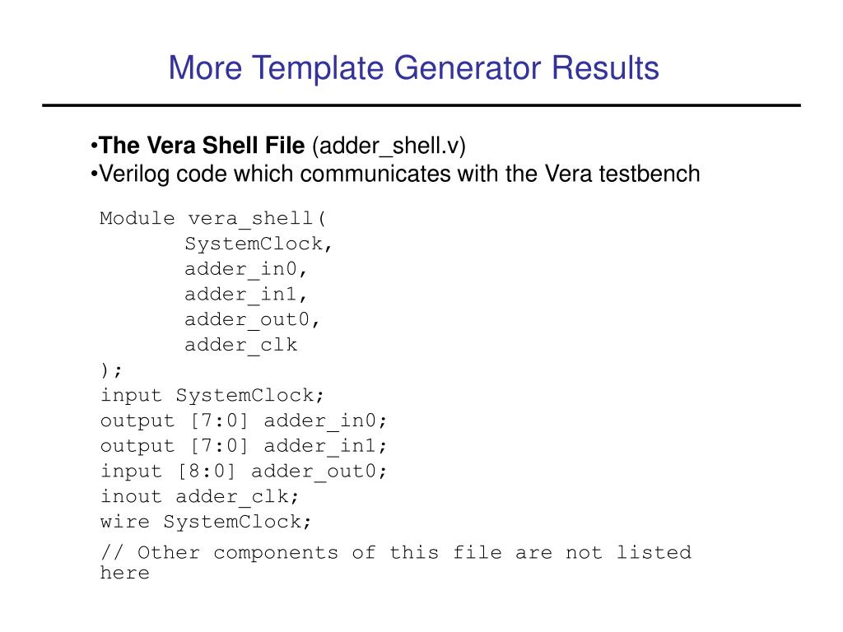Click the input [8:0] adder_out0; line
843x632 pixels.
[244, 472]
